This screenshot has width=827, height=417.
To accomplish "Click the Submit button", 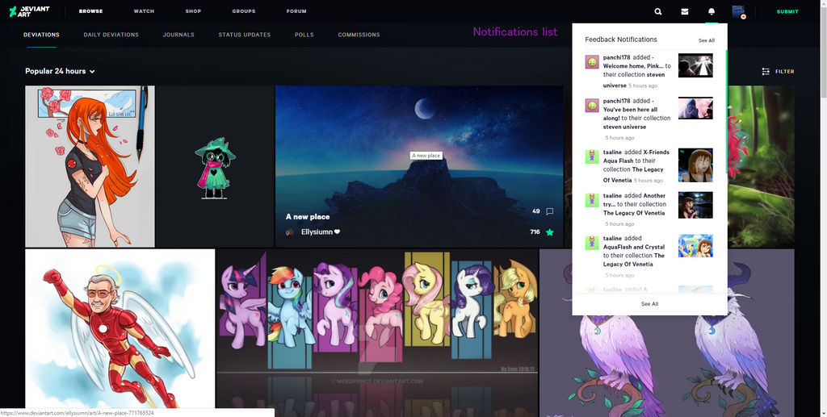I will click(787, 11).
